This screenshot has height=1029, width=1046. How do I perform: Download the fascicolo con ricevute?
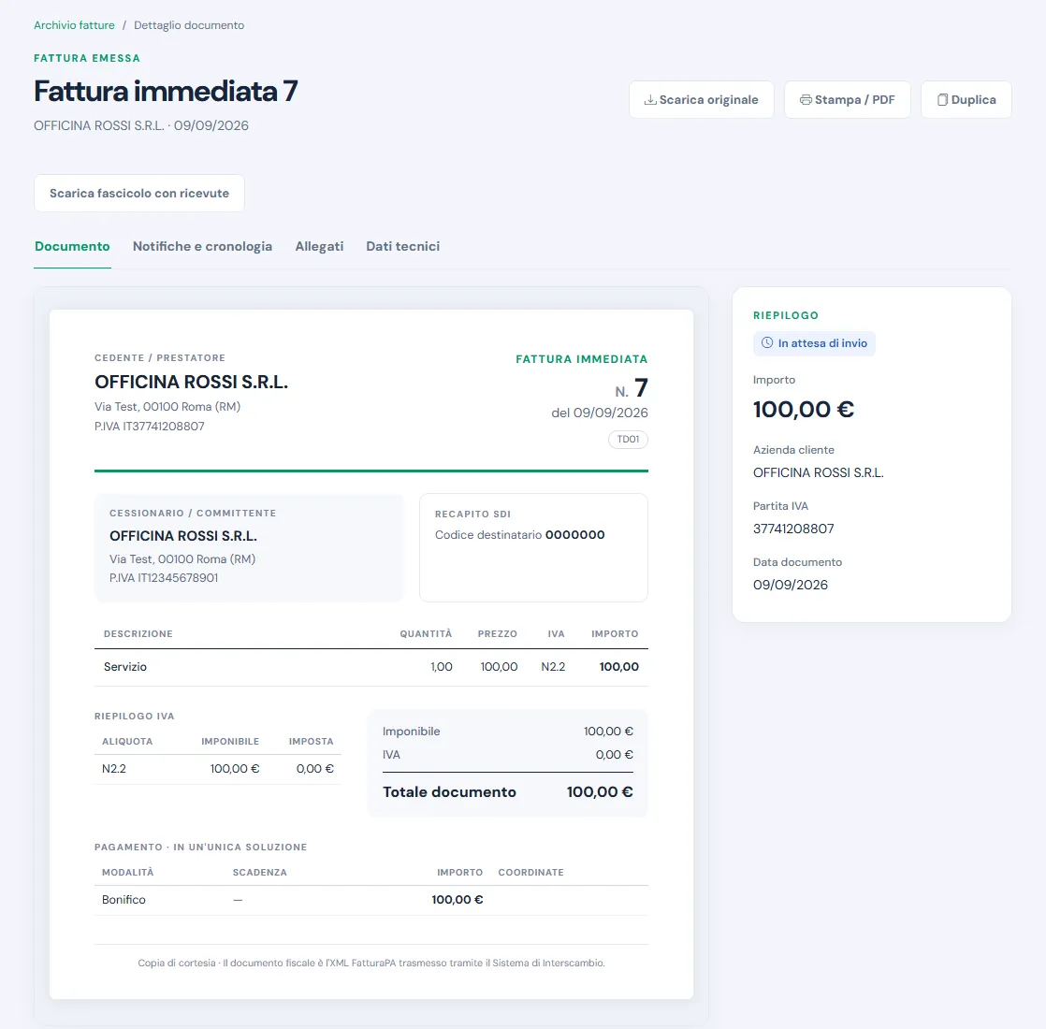(x=139, y=194)
